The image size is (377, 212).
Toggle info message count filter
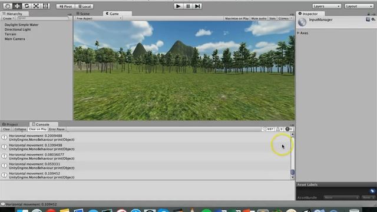pos(268,129)
